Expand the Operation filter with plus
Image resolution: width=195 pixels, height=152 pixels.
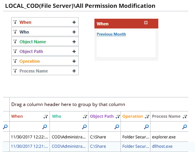(74, 61)
